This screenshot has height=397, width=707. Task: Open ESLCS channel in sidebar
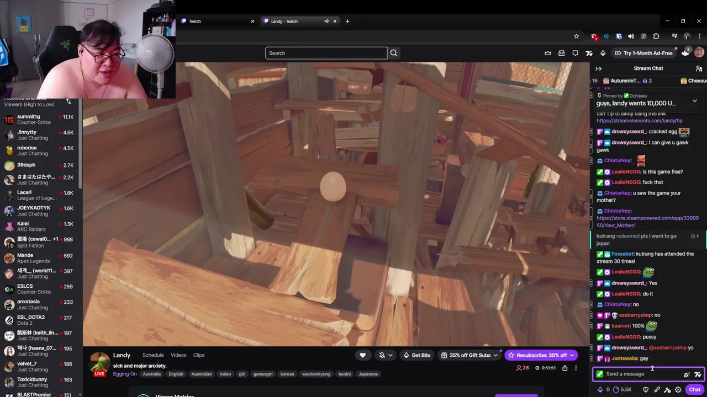click(x=39, y=289)
